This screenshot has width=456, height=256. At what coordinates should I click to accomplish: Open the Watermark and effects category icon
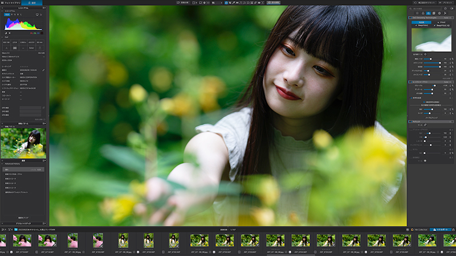click(445, 13)
